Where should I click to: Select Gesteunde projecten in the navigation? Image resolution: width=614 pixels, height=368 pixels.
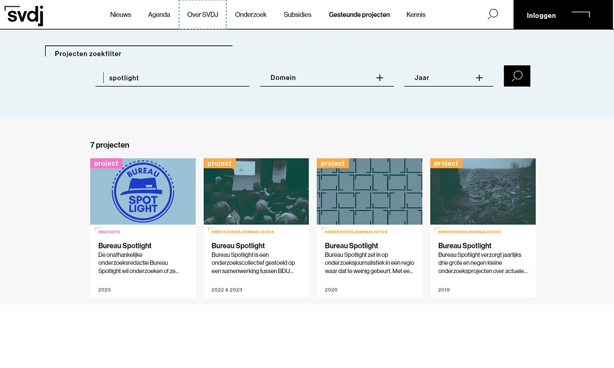click(x=359, y=15)
